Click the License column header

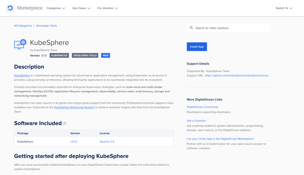[x=104, y=133]
